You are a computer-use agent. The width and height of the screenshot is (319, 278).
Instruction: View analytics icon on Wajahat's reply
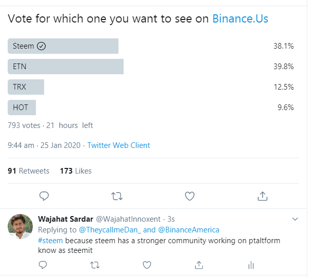tap(251, 265)
